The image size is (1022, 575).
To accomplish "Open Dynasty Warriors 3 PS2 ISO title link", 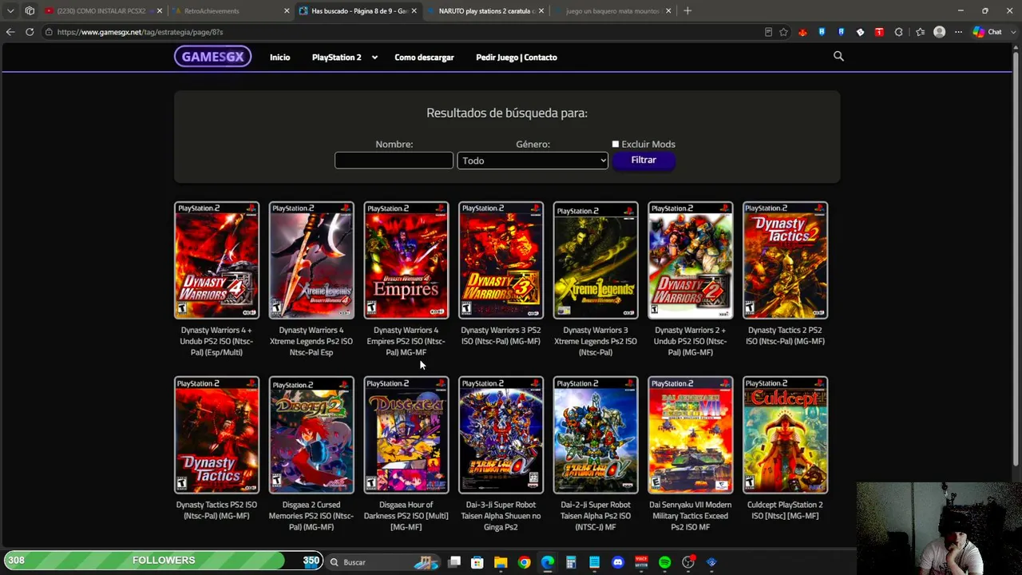I will [501, 335].
